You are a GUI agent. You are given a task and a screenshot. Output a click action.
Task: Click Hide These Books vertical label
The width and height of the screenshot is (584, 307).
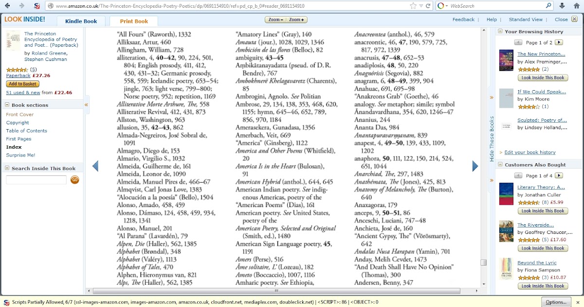tap(492, 139)
